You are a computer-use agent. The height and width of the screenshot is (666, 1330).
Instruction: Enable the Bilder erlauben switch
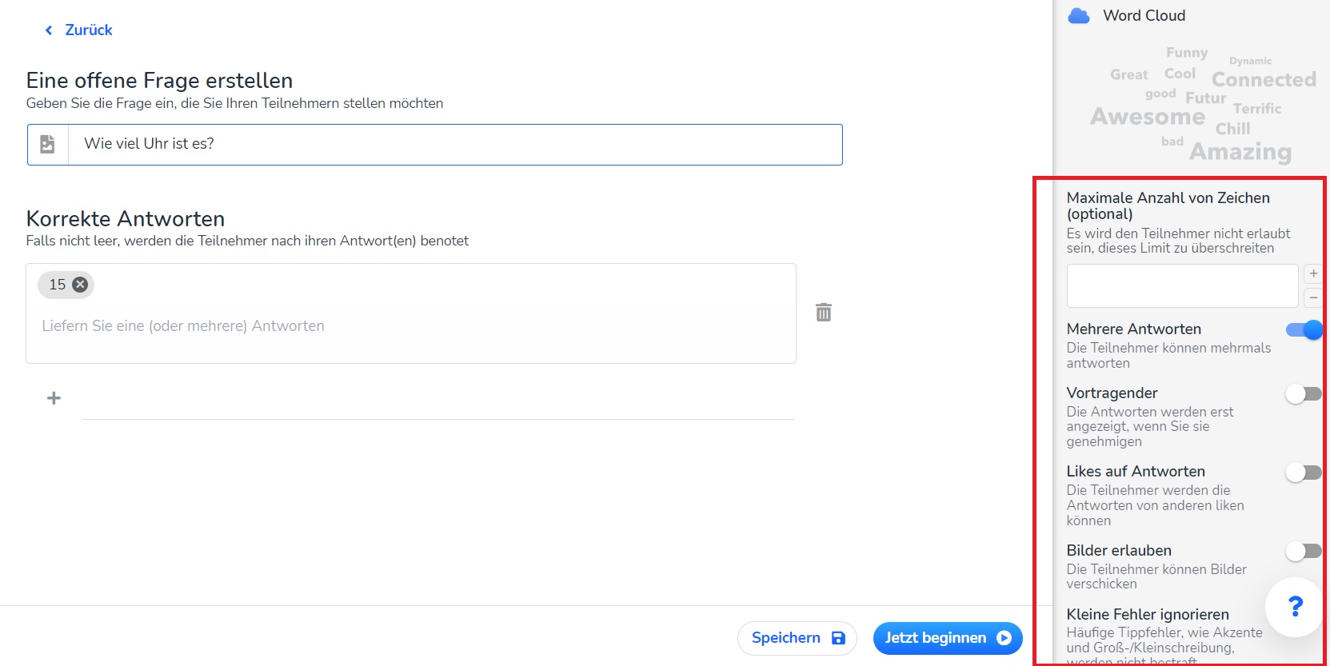coord(1304,551)
